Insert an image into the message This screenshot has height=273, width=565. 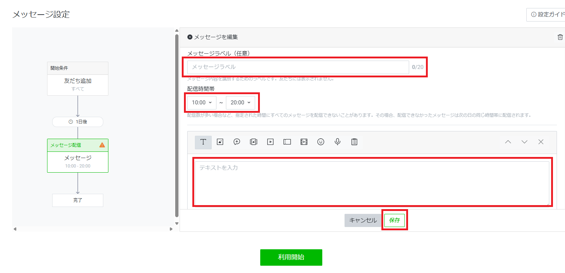[x=220, y=142]
